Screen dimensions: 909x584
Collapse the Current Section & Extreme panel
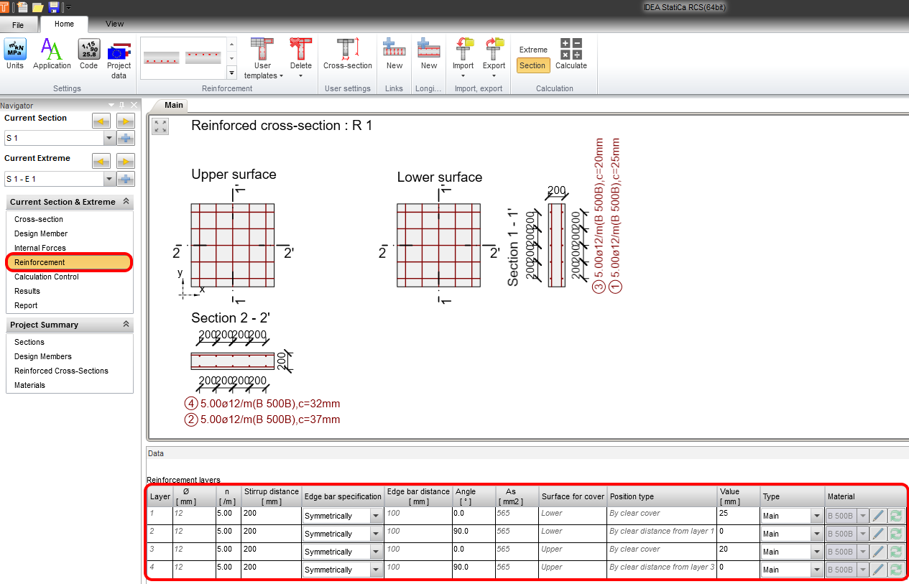128,202
